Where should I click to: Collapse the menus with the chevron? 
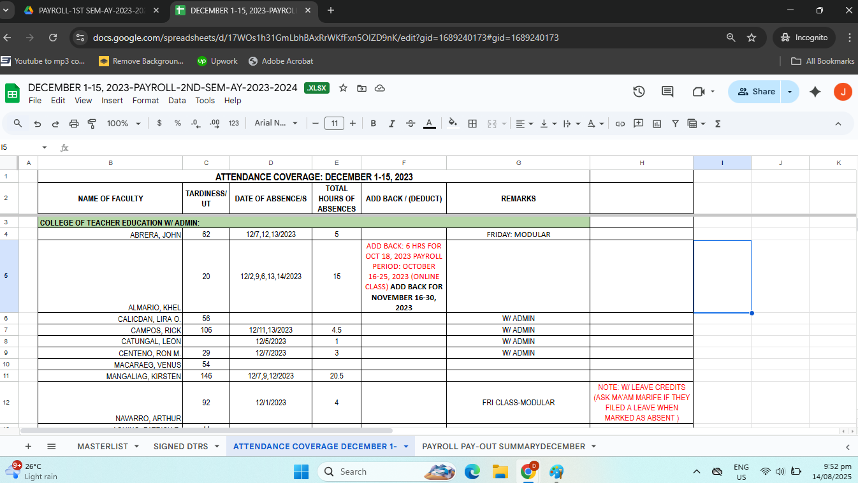point(838,124)
